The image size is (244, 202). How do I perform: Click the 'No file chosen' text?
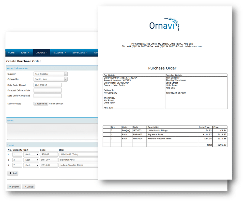pos(56,104)
